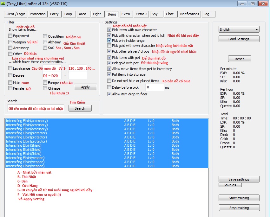This screenshot has width=270, height=217.
Task: Uncheck Put items into storage
Action: click(109, 75)
